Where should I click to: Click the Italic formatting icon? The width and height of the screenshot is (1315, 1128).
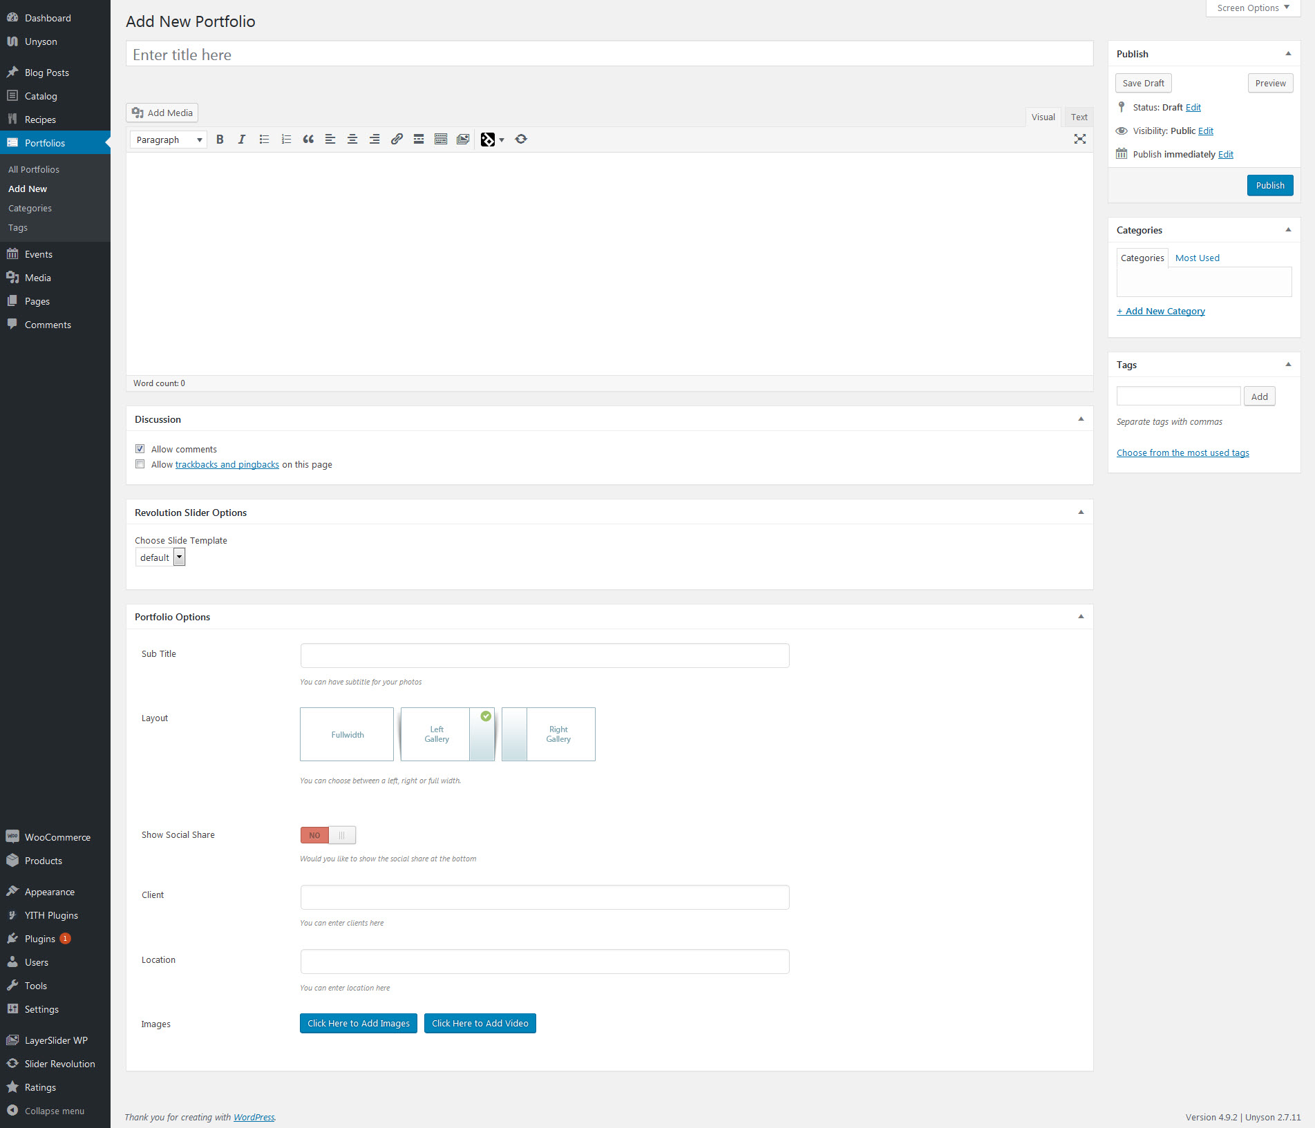coord(242,140)
